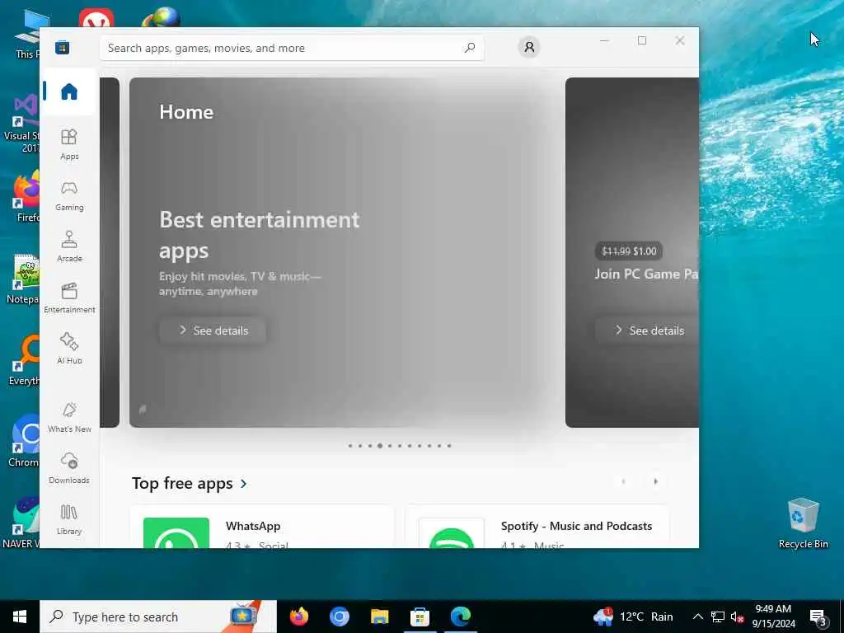
Task: Select the Everything desktop shortcut
Action: [x=24, y=361]
